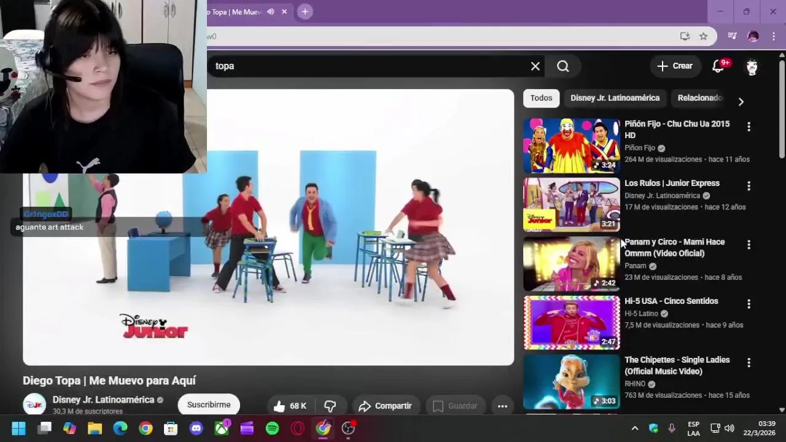Launch Copilot from the taskbar
This screenshot has width=786, height=442.
click(x=69, y=428)
